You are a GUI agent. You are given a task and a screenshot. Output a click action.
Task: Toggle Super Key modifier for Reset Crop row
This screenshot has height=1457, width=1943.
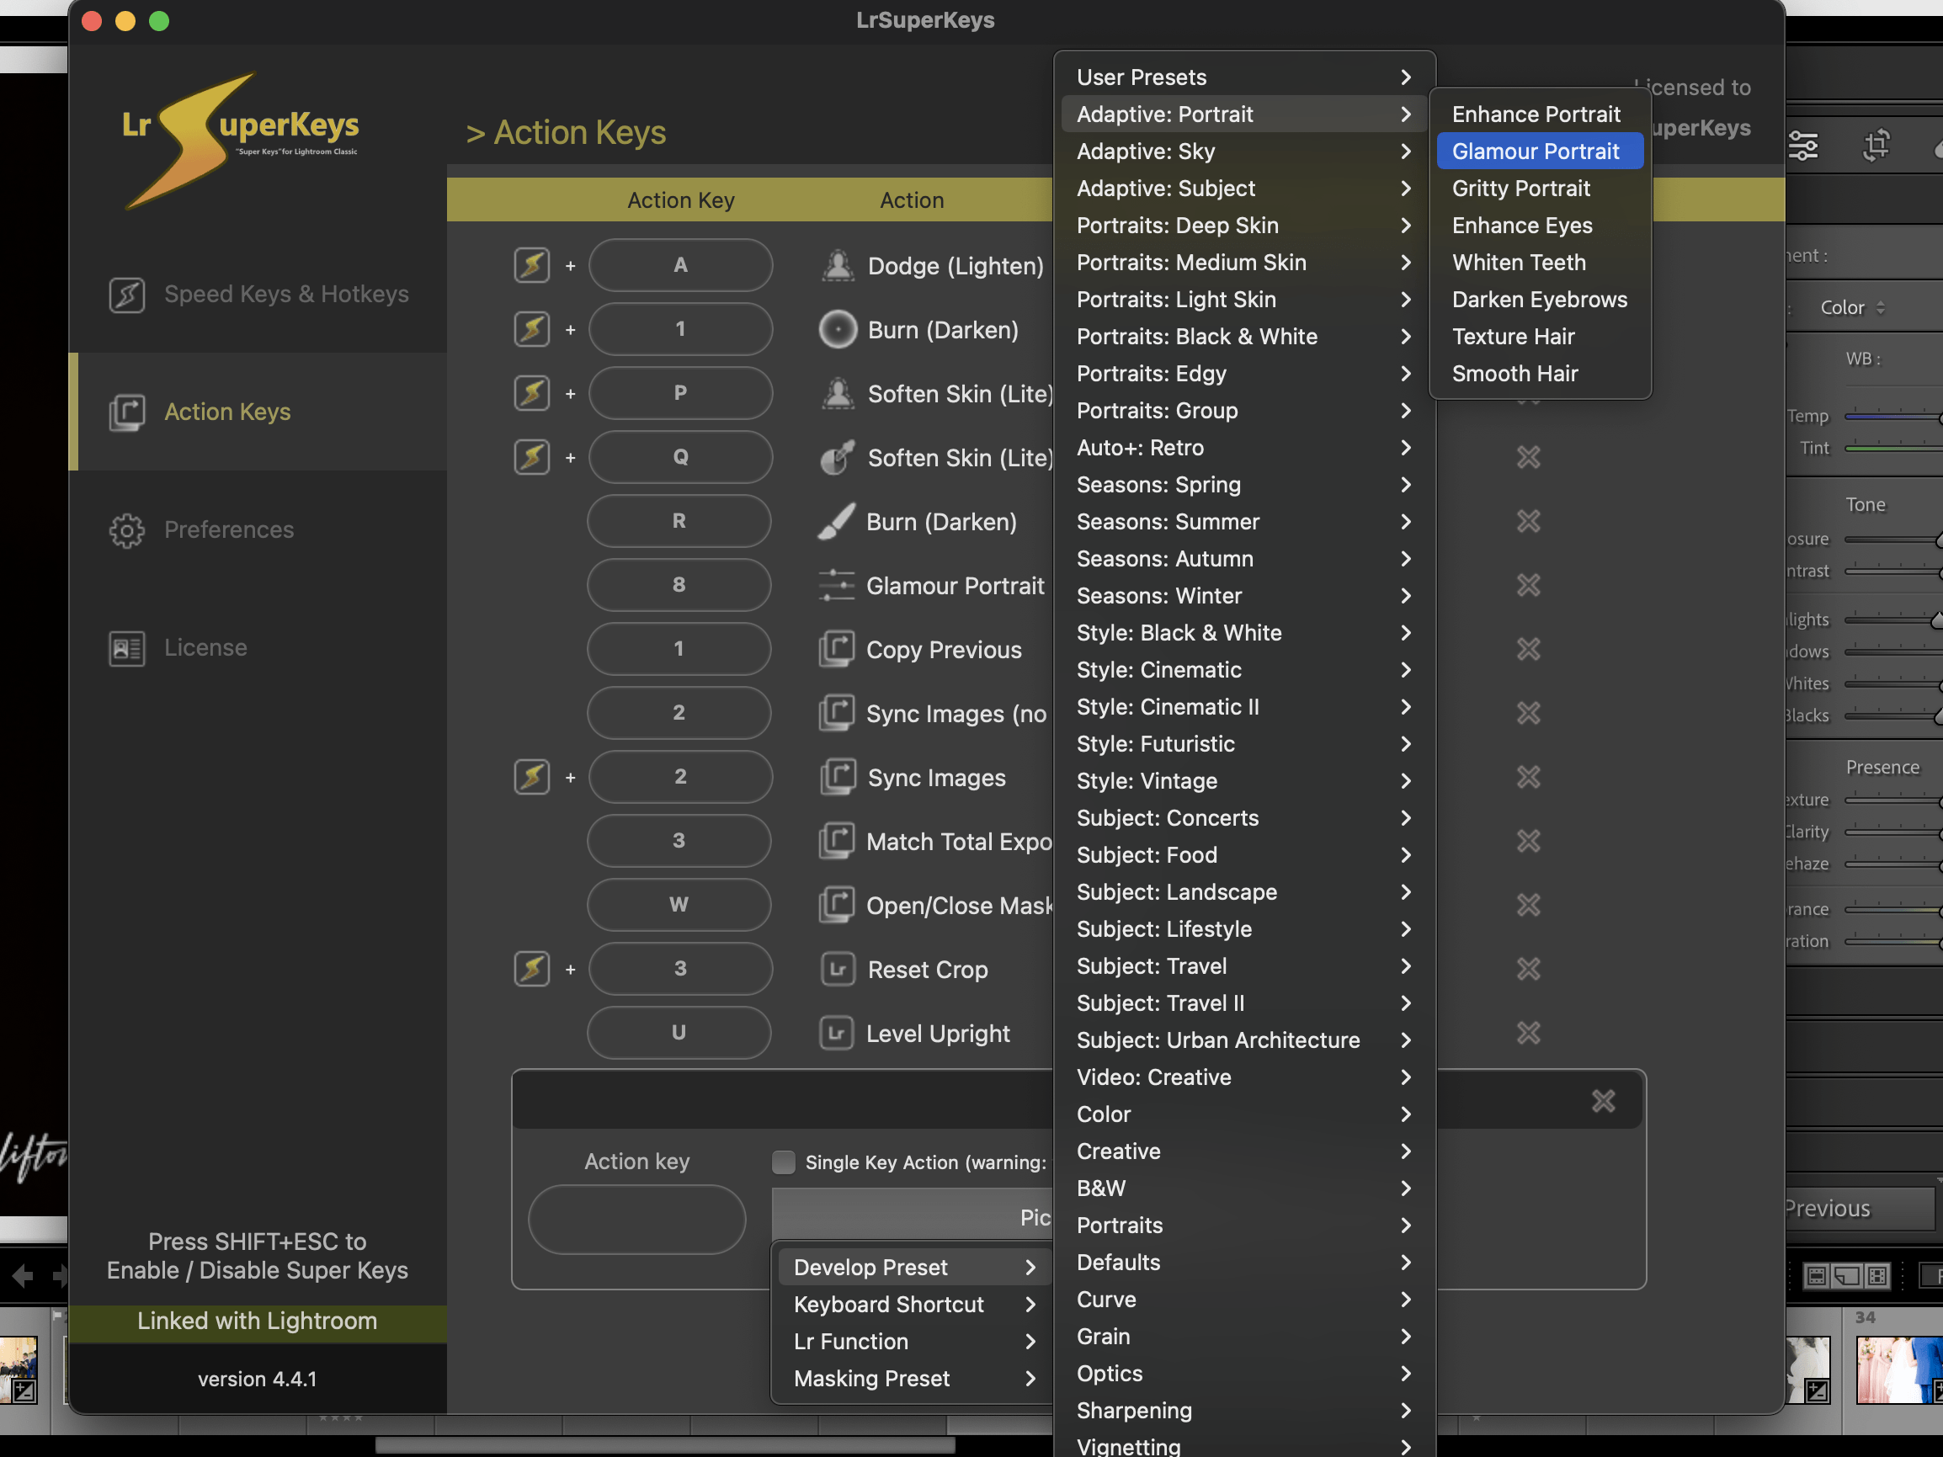[x=531, y=969]
